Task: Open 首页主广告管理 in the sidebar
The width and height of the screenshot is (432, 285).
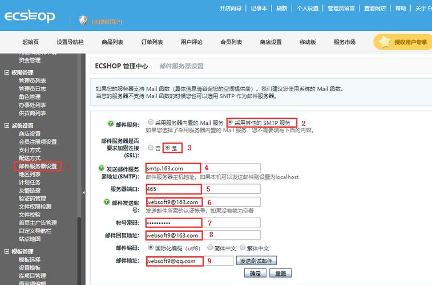Action: coord(38,222)
